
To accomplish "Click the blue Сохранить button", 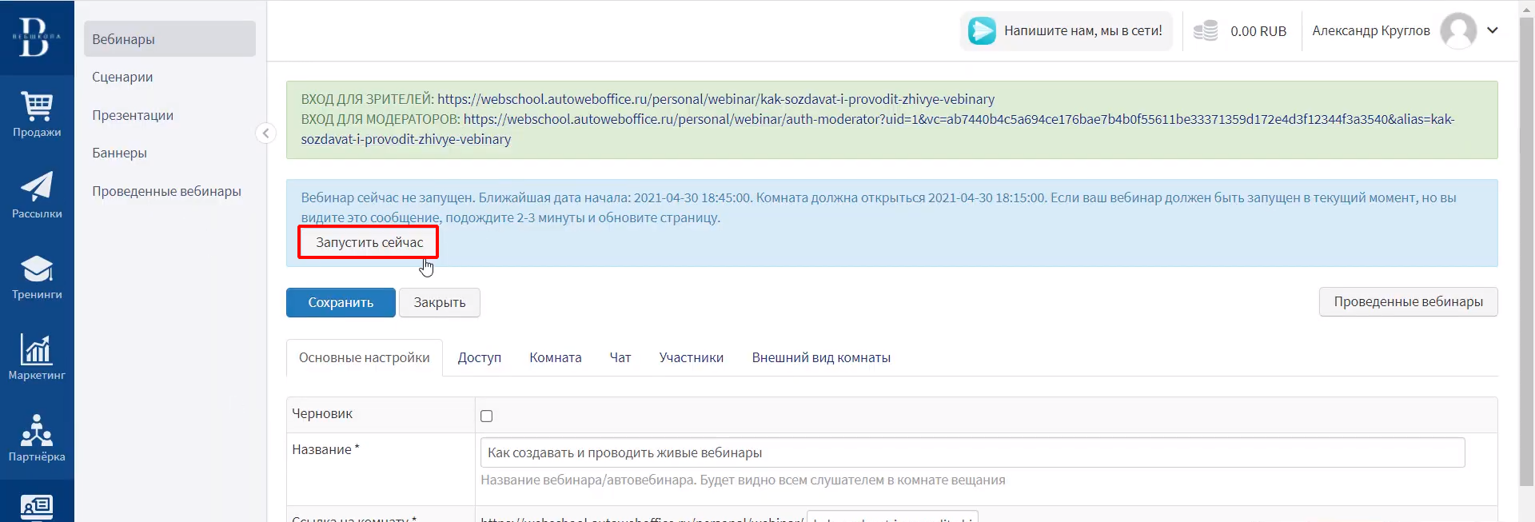I will point(341,302).
